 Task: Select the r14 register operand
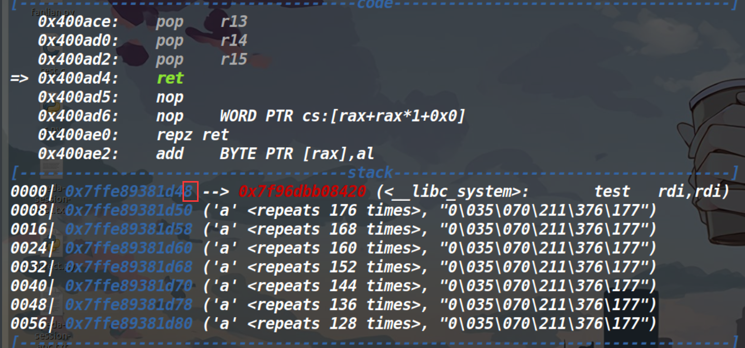point(233,41)
